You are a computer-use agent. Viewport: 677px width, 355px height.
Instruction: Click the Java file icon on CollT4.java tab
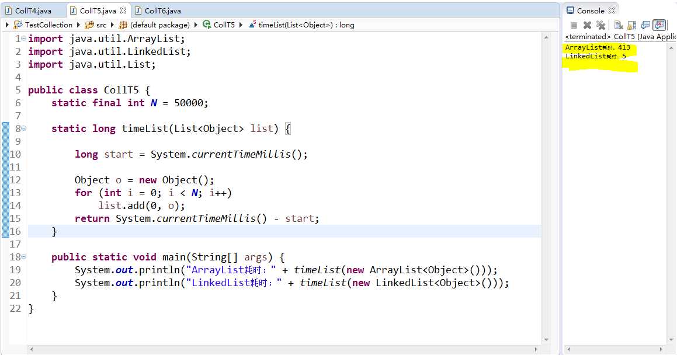9,11
